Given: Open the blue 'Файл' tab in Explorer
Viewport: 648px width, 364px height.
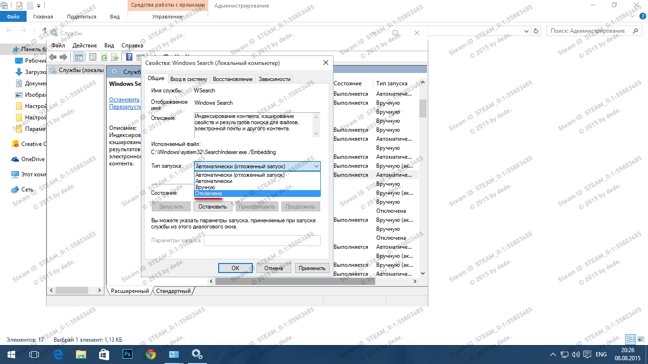Looking at the screenshot, I should tap(13, 17).
